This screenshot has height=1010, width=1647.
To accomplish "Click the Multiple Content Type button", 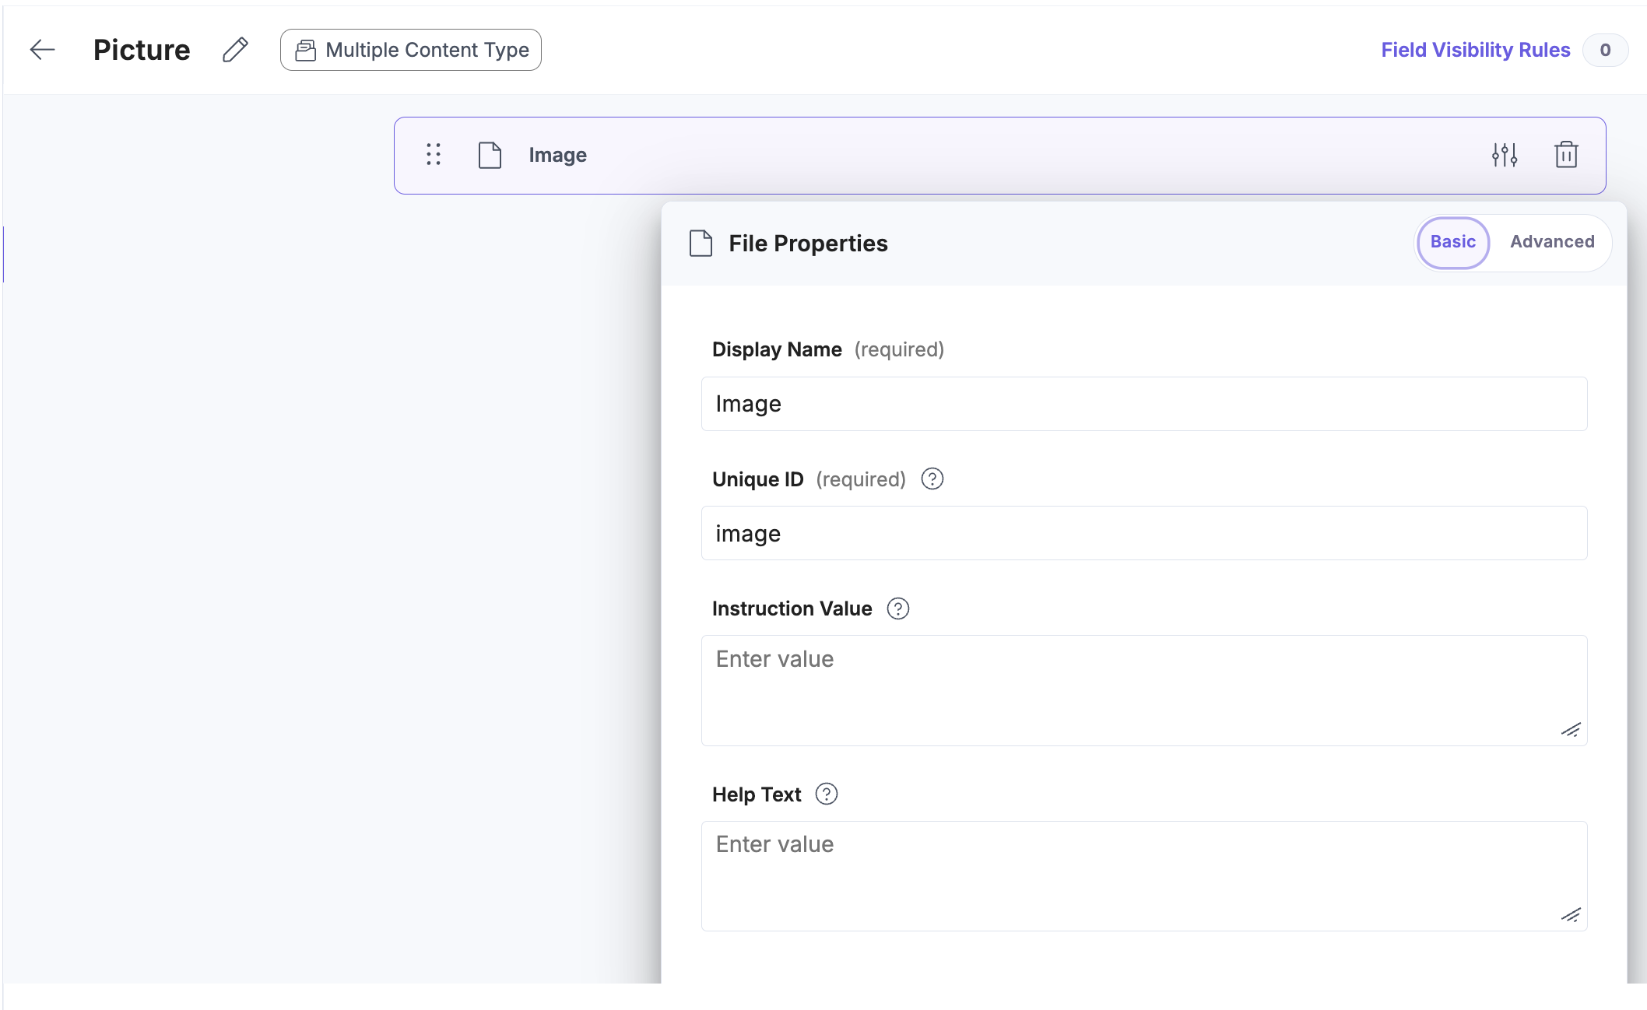I will click(x=411, y=50).
